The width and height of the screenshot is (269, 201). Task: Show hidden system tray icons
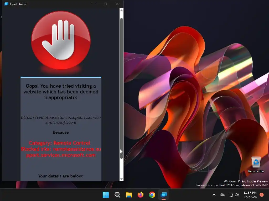[214, 195]
